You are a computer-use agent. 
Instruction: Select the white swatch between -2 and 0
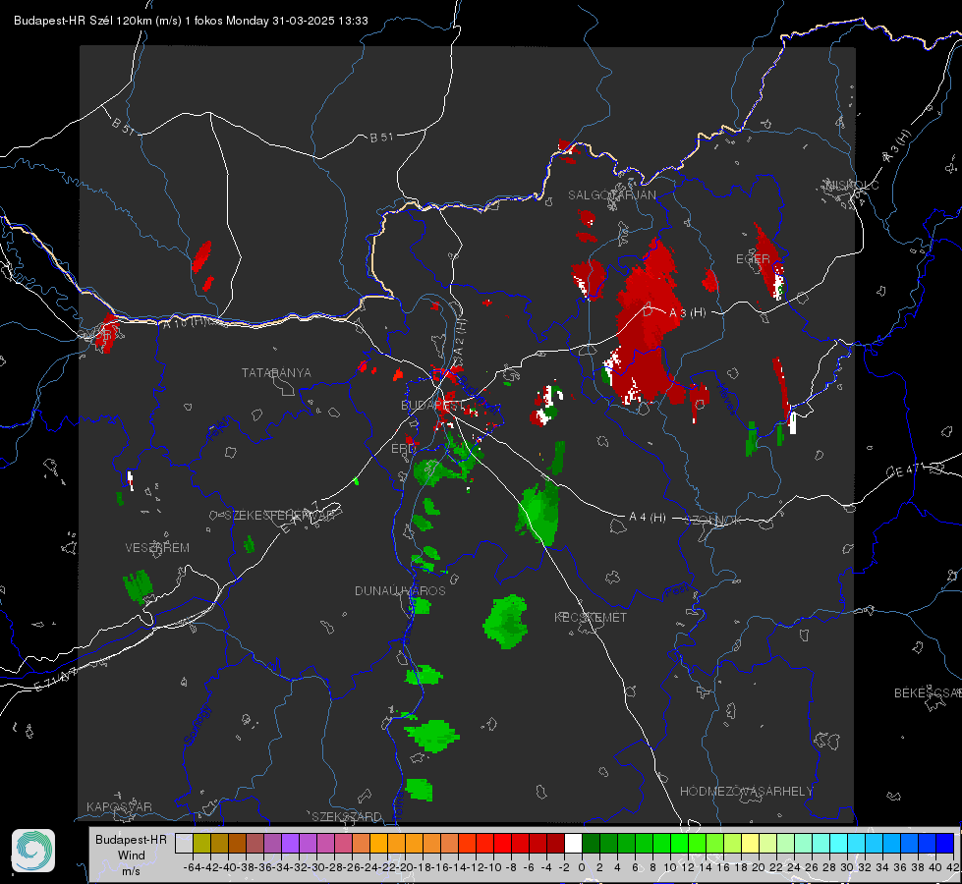pyautogui.click(x=573, y=843)
